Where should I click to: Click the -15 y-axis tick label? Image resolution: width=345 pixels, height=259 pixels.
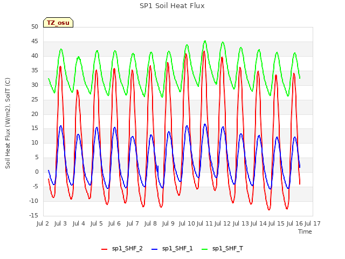tap(33, 216)
